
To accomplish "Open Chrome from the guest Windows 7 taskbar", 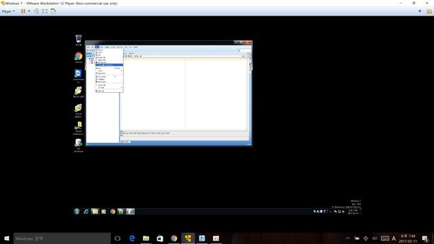I will 113,211.
